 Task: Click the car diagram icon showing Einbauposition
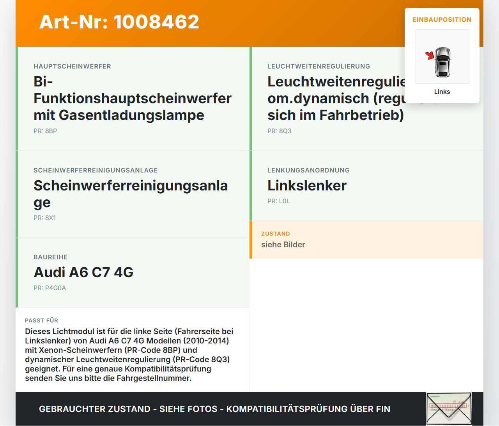442,56
